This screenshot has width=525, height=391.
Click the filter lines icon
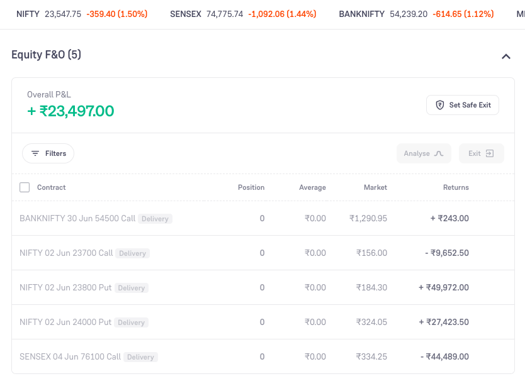pos(35,153)
